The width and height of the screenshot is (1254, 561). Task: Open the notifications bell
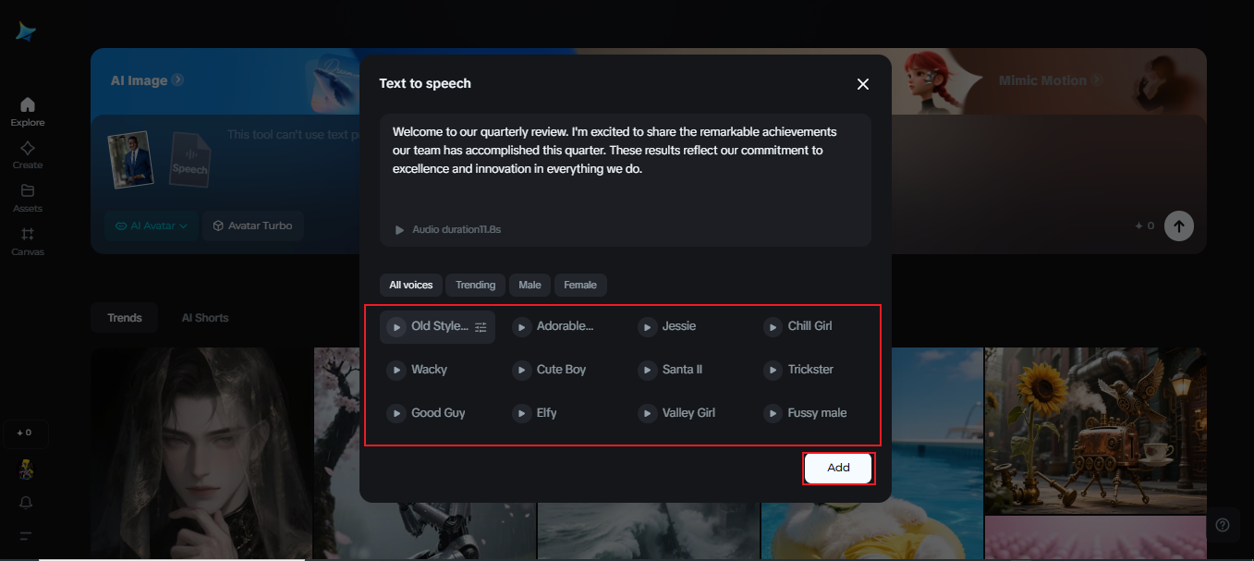[x=26, y=502]
